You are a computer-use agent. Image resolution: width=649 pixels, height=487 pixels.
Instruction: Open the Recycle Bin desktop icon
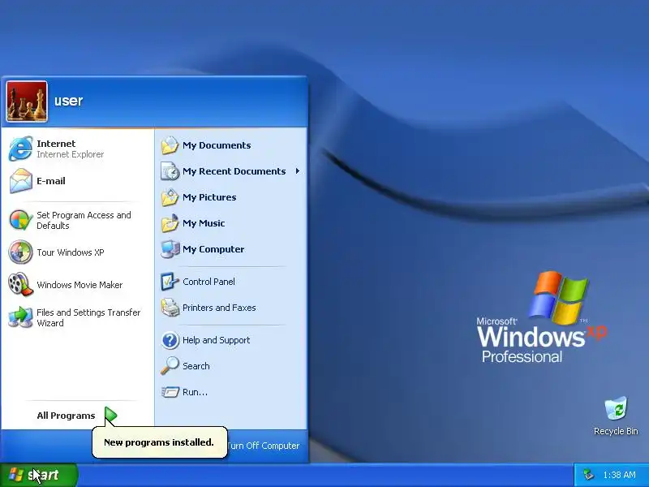tap(616, 409)
